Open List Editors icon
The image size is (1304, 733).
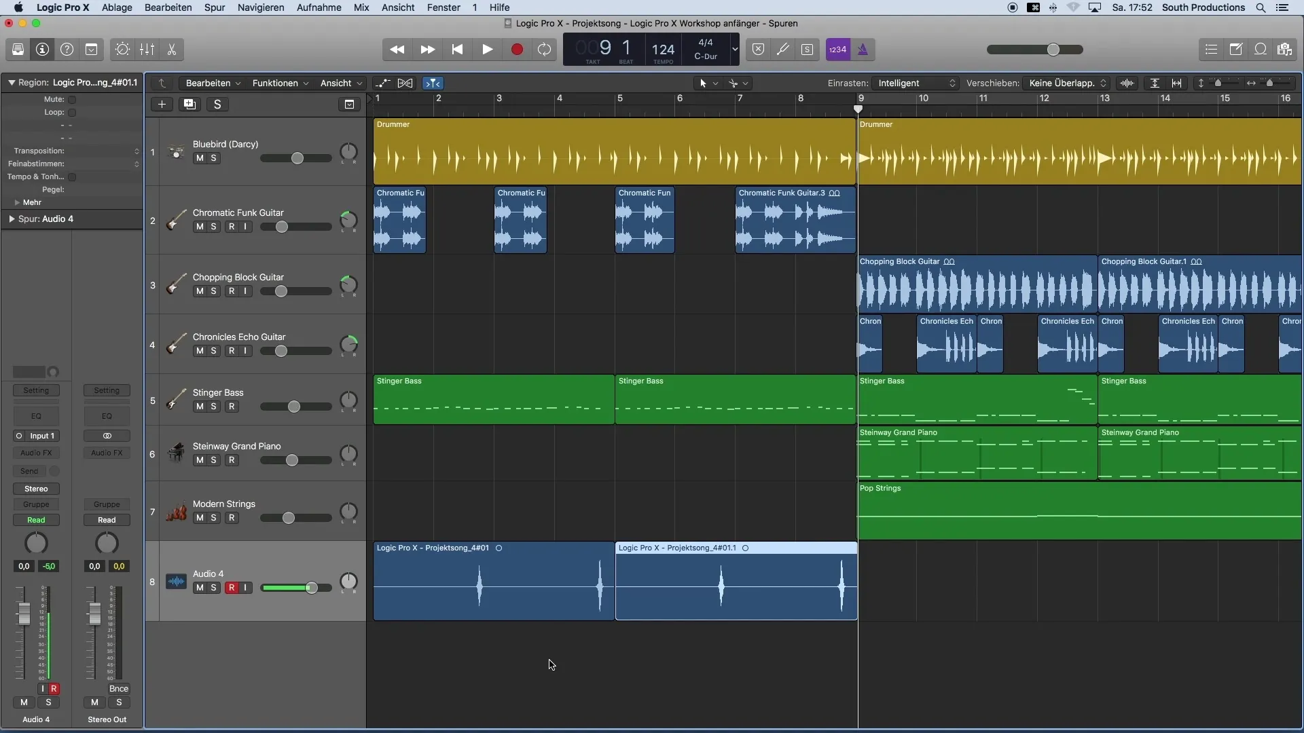coord(1211,50)
